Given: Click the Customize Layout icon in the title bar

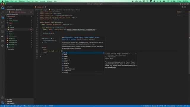Looking at the screenshot, I should (x=188, y=4).
